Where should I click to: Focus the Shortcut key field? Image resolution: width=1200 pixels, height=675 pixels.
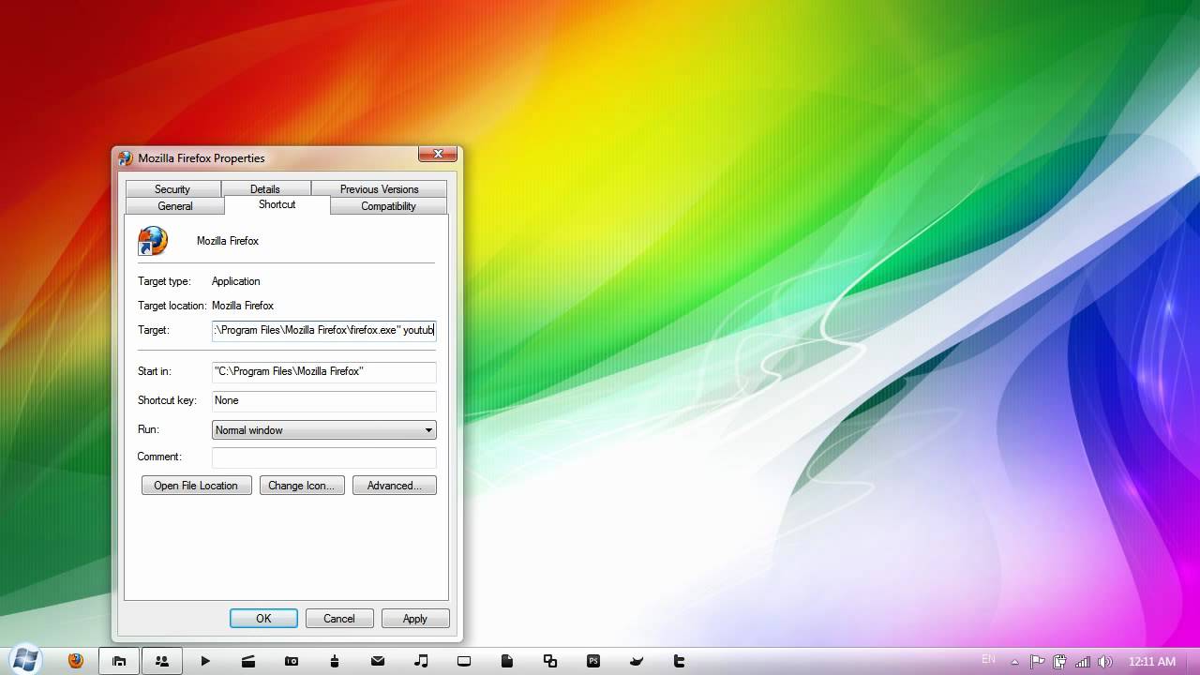click(324, 400)
